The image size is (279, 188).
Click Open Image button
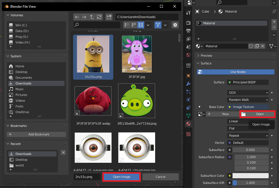point(122,177)
